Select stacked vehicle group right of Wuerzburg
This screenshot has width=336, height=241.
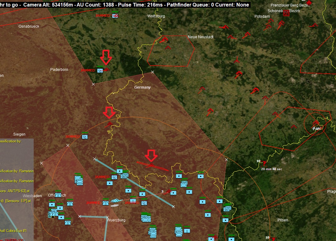pyautogui.click(x=146, y=218)
